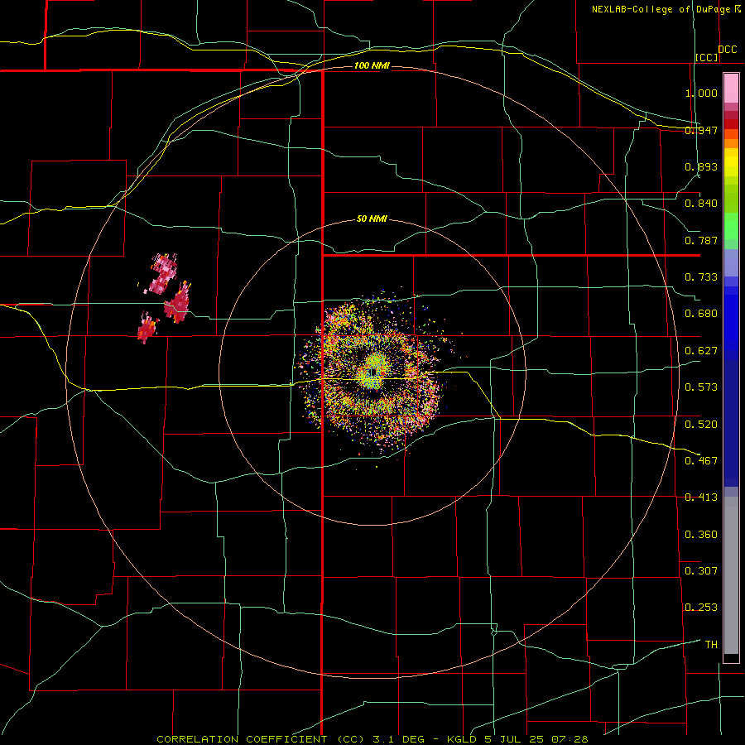Select the 0.680 scale value
Image resolution: width=745 pixels, height=745 pixels.
(701, 314)
